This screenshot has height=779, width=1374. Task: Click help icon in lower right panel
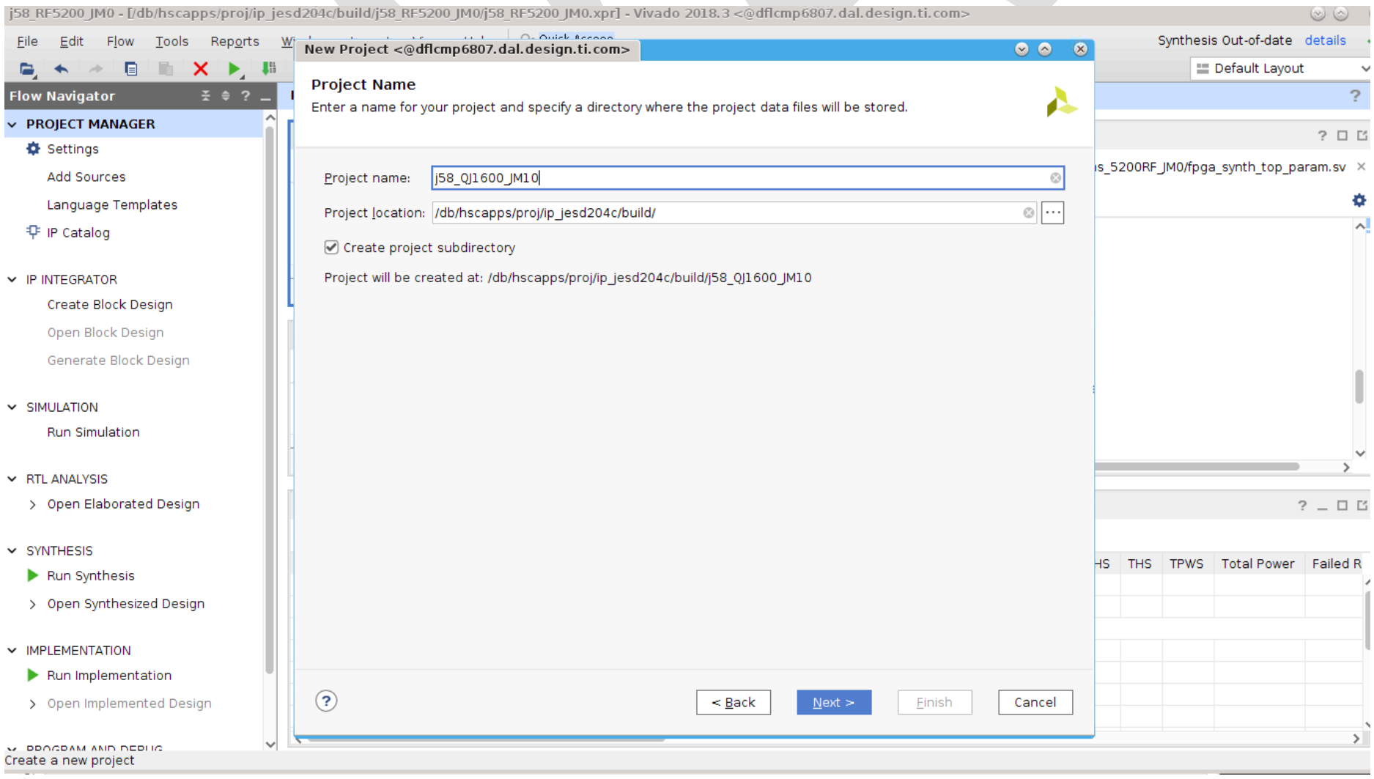1302,506
